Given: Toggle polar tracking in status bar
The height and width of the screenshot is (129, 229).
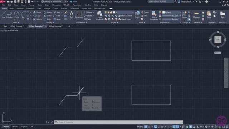Looking at the screenshot, I should (x=162, y=126).
